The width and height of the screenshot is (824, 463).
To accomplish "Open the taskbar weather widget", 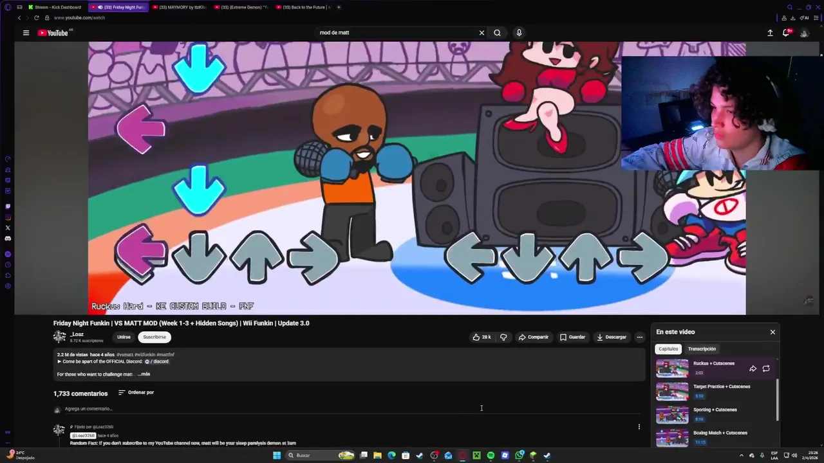I will click(x=19, y=455).
